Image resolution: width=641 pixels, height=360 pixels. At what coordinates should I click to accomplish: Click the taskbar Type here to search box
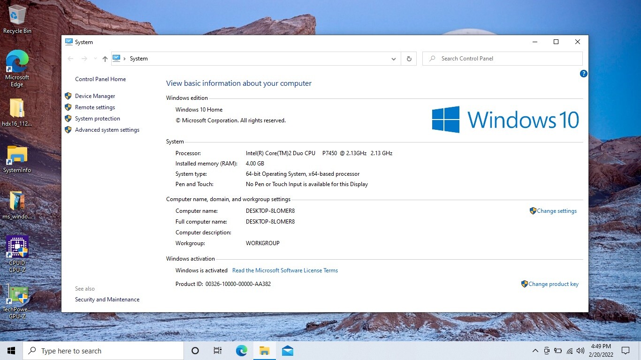tap(103, 351)
